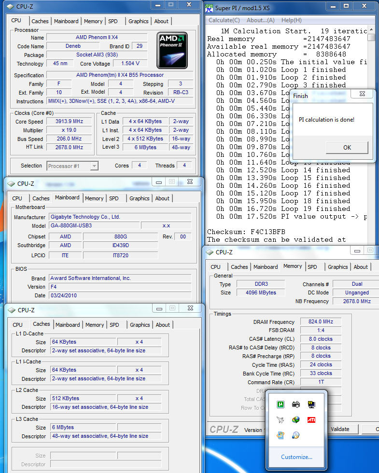The height and width of the screenshot is (473, 379).
Task: Click the BIOS date 03/24/2010
Action: coord(120,295)
